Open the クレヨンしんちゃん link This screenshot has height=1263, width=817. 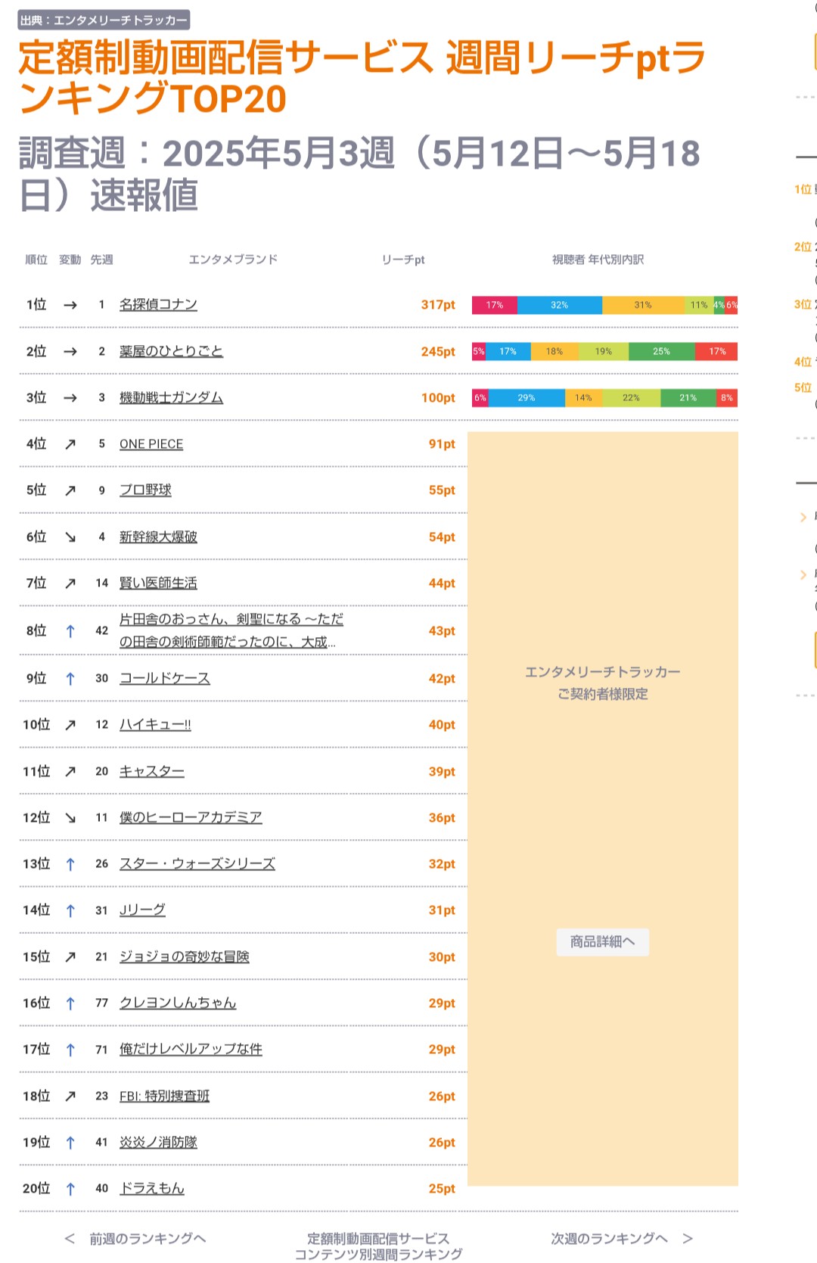tap(178, 1003)
